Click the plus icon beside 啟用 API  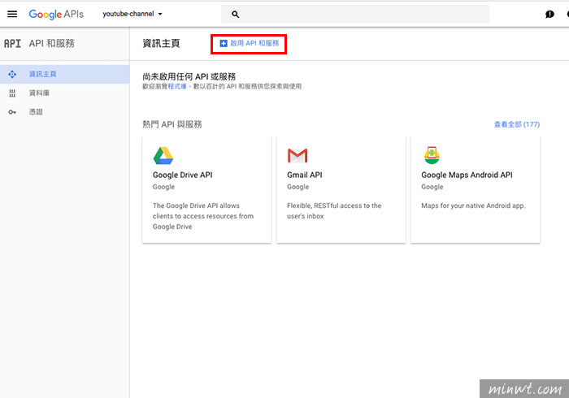pos(224,44)
